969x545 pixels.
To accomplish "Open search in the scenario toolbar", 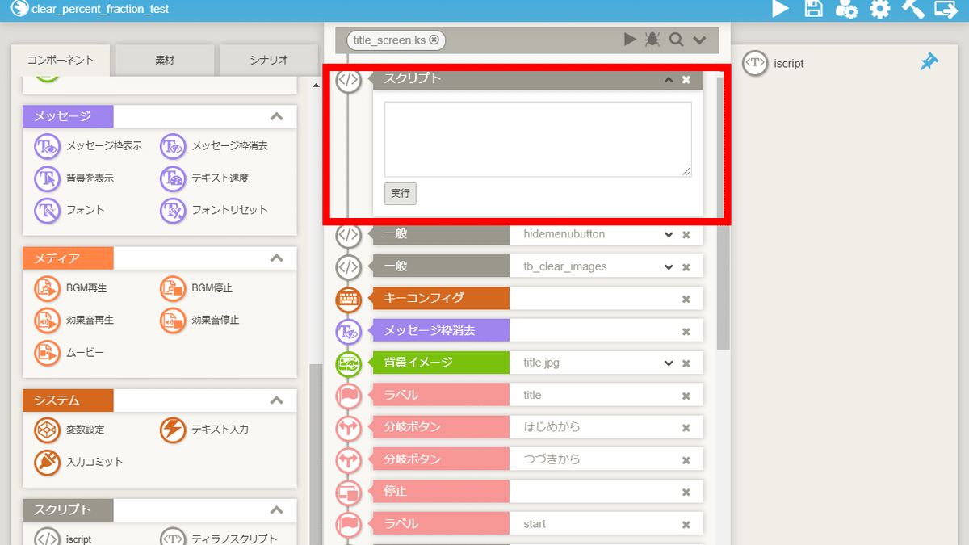I will click(676, 40).
